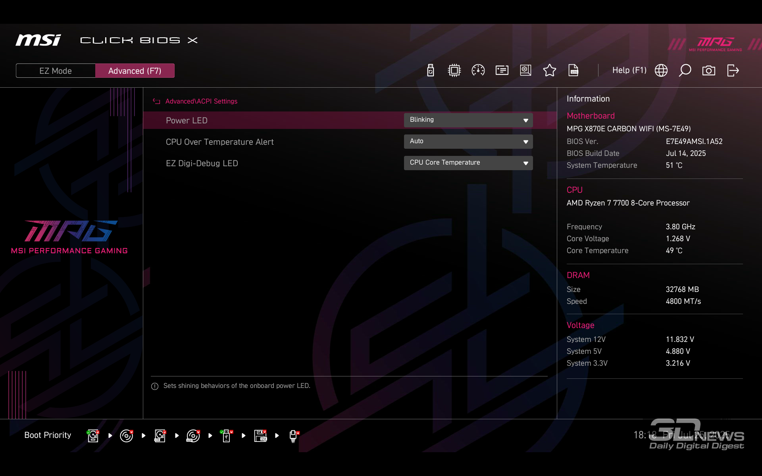
Task: Click the 1.268 V core voltage value
Action: 678,239
